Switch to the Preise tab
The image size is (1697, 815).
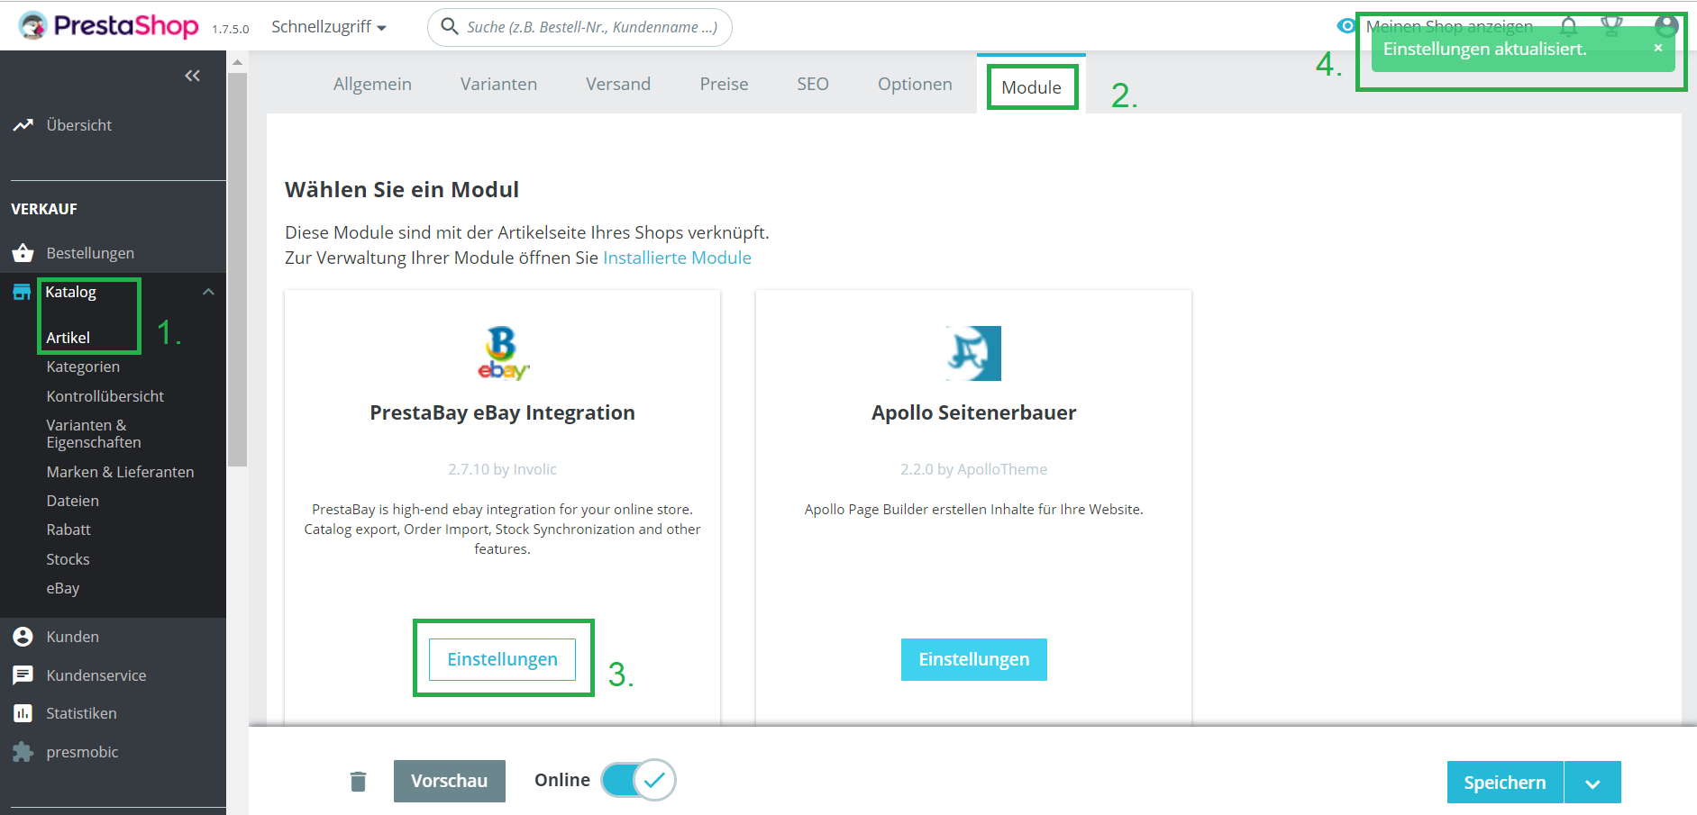(724, 84)
